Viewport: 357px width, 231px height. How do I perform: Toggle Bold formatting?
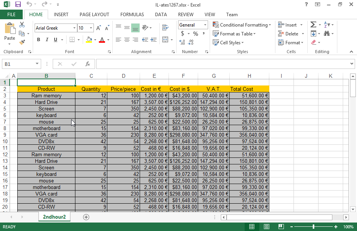click(x=38, y=40)
